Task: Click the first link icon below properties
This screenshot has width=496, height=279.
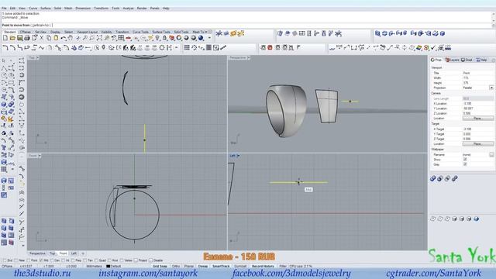Action: (x=433, y=179)
